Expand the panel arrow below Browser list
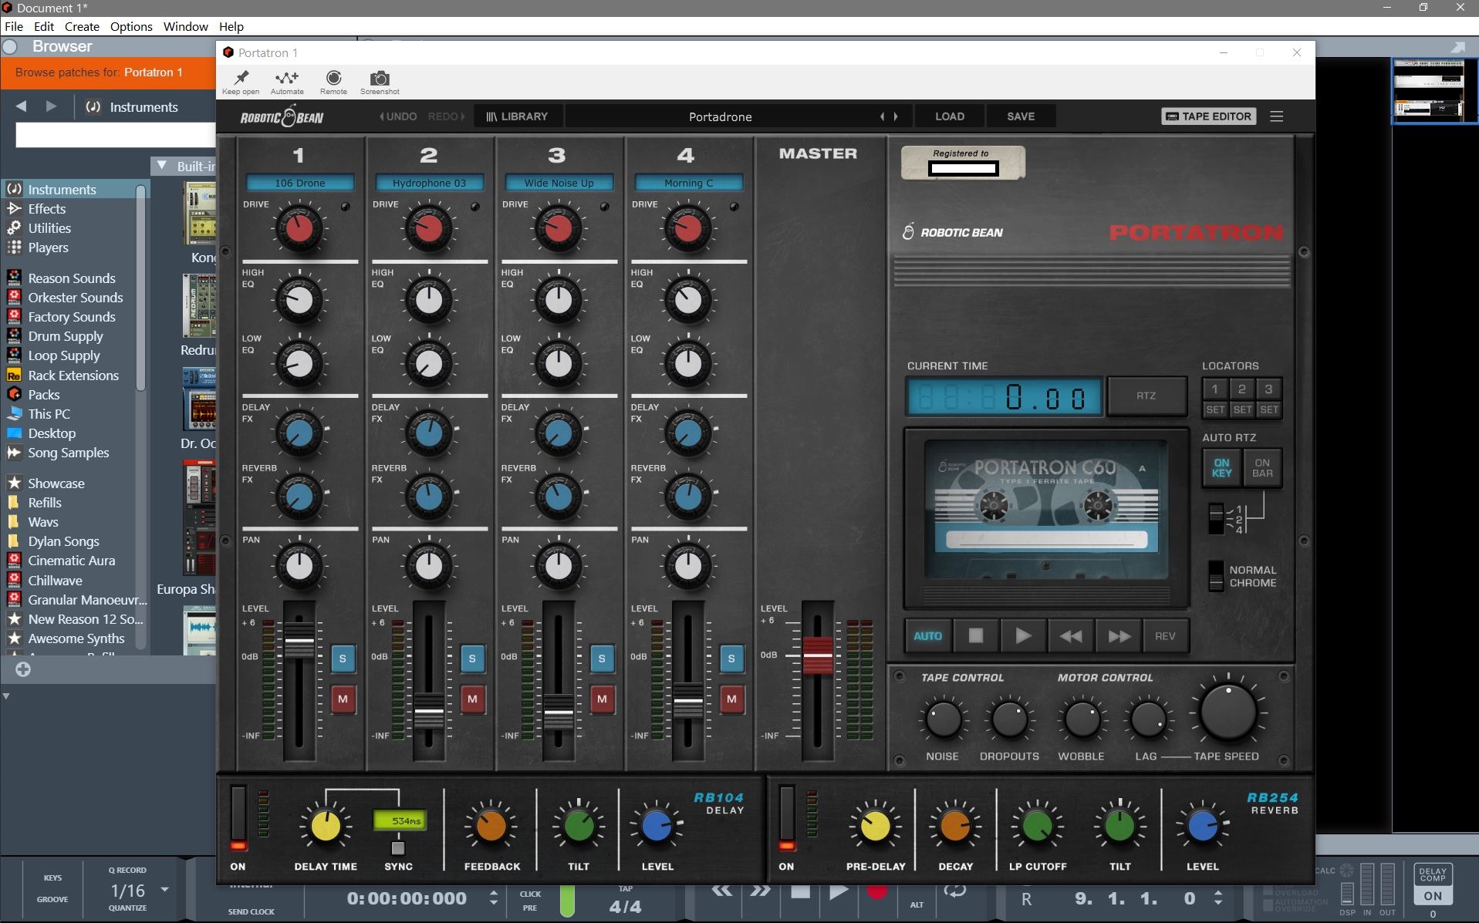This screenshot has width=1479, height=923. pyautogui.click(x=6, y=696)
